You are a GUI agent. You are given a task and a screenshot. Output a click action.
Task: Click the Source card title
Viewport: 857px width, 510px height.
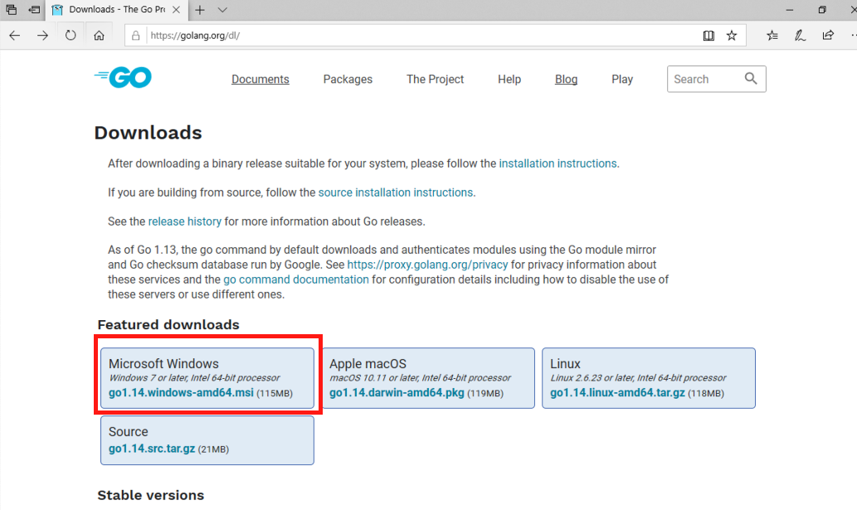click(128, 431)
